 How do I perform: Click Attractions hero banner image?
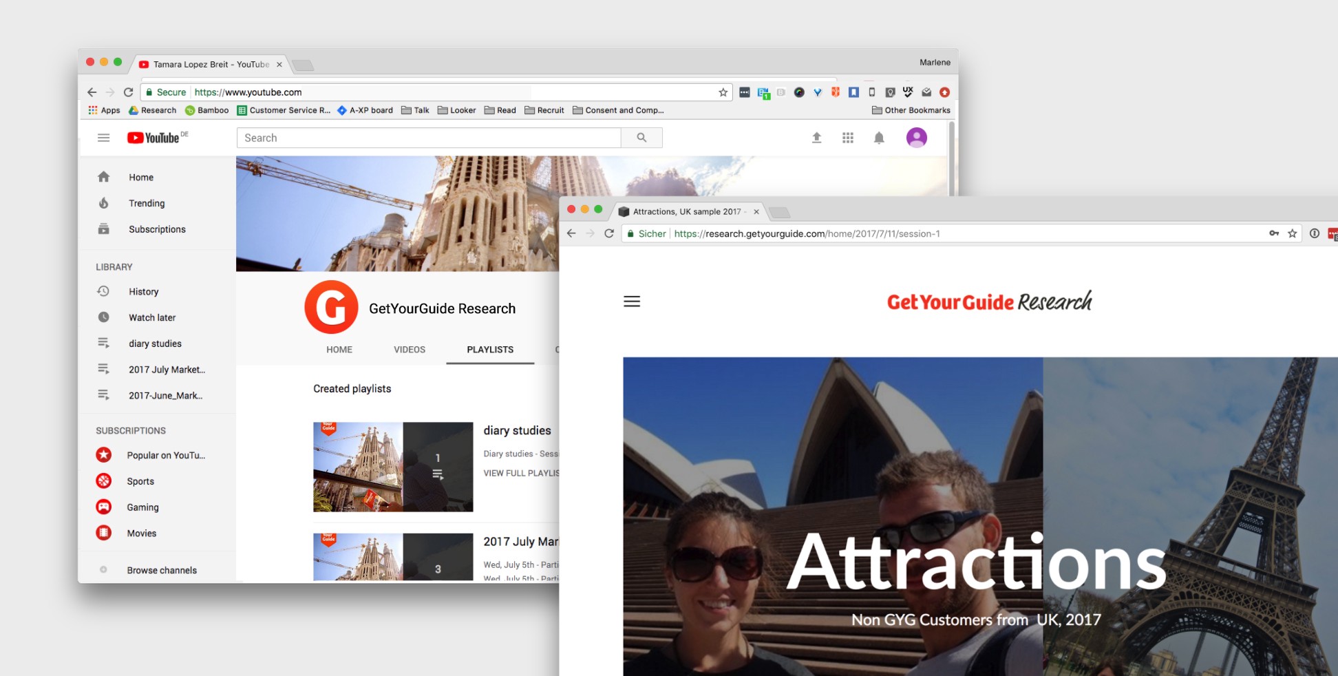point(981,516)
